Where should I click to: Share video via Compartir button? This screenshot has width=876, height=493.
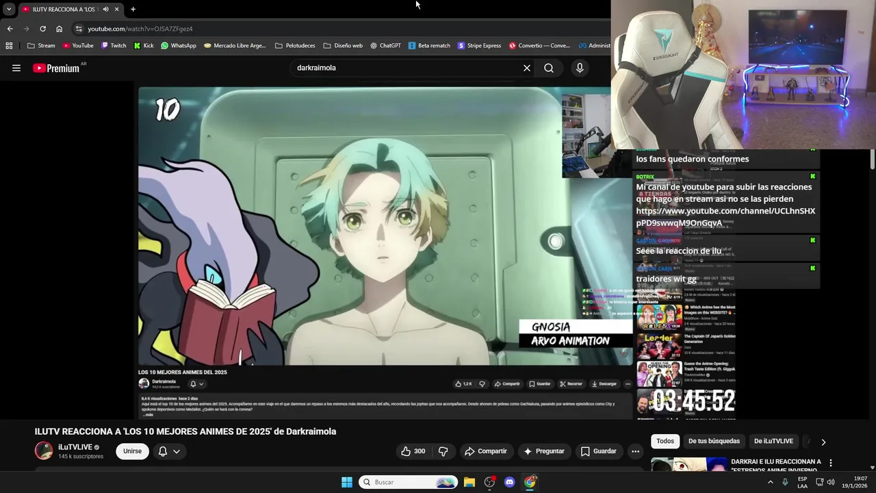click(486, 451)
